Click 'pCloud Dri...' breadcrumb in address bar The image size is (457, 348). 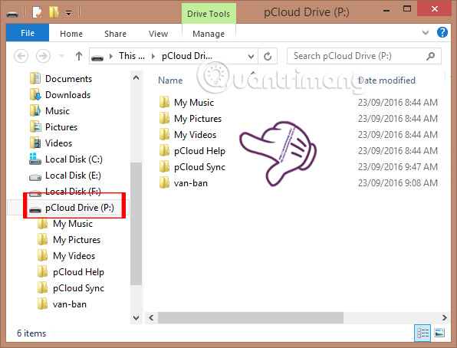(x=187, y=56)
